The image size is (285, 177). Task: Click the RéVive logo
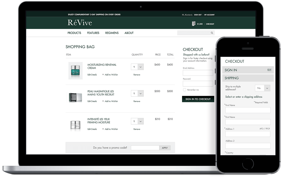point(80,23)
